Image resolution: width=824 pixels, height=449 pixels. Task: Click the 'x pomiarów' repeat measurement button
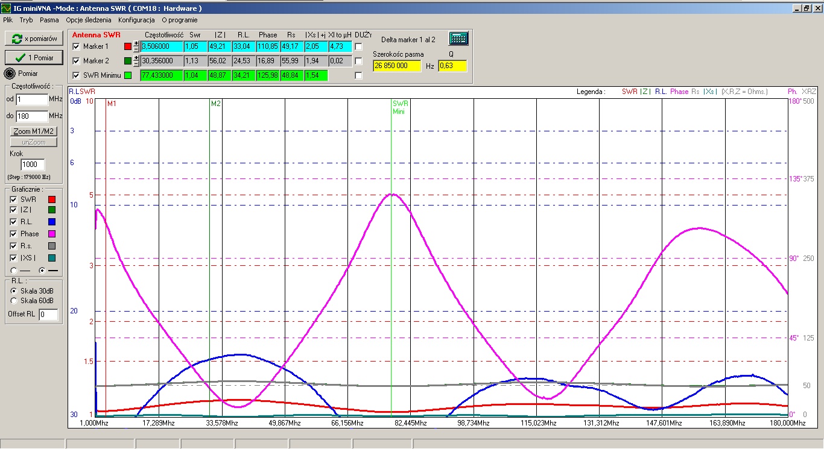click(34, 39)
